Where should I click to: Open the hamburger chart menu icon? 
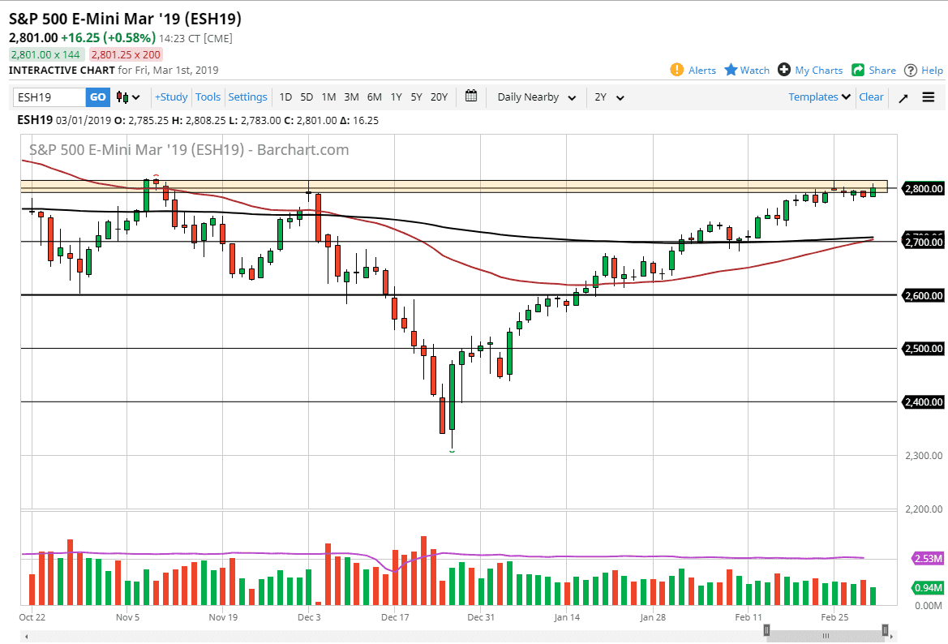[927, 97]
